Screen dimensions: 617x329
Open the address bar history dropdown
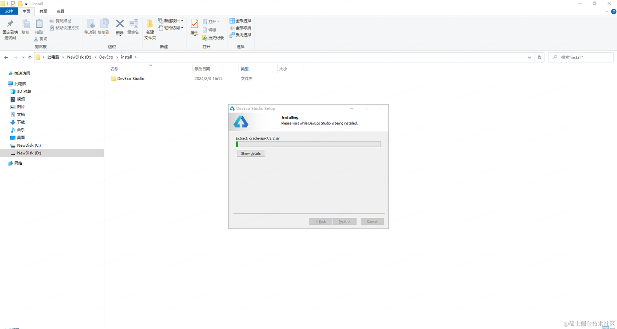530,57
